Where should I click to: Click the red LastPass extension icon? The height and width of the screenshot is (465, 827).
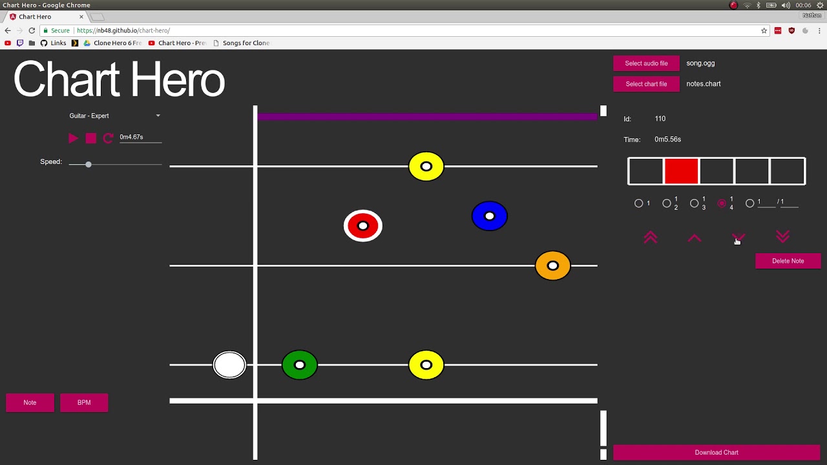[x=778, y=30]
